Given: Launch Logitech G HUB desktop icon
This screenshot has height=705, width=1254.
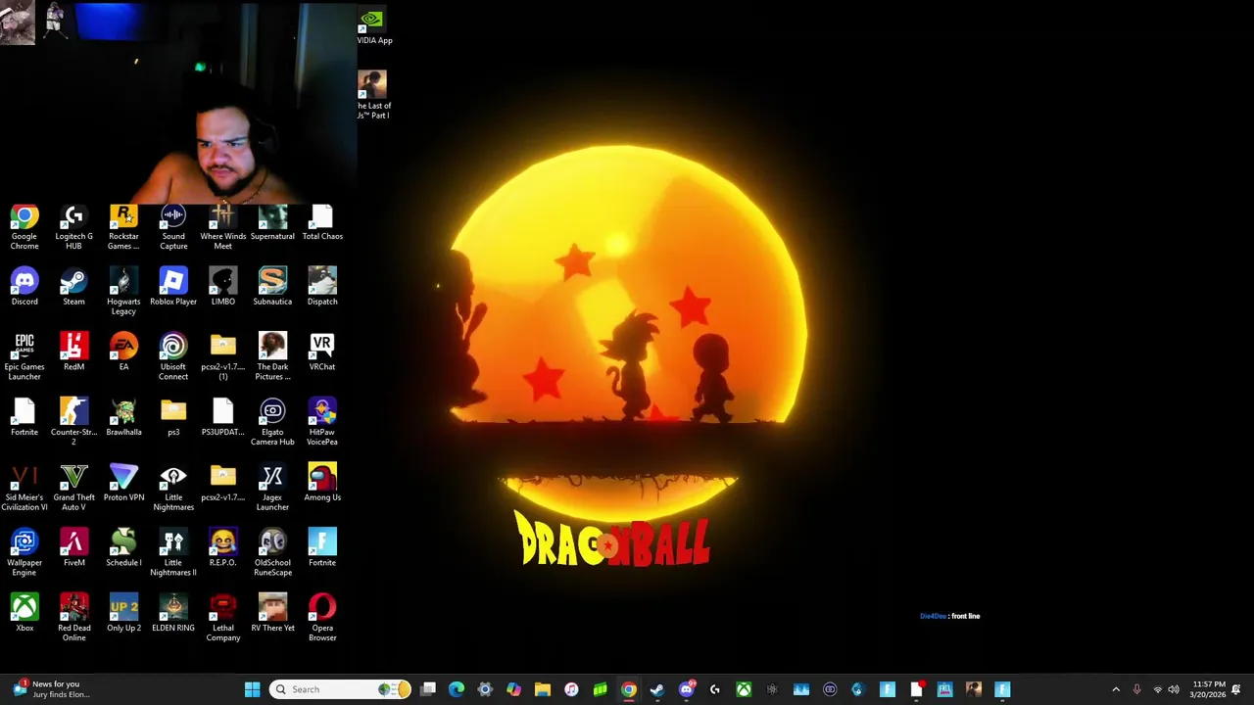Looking at the screenshot, I should coord(73,227).
